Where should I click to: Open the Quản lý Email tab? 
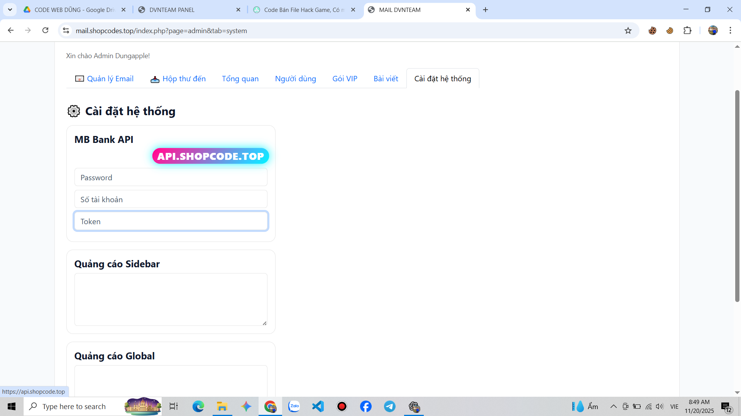pos(104,79)
